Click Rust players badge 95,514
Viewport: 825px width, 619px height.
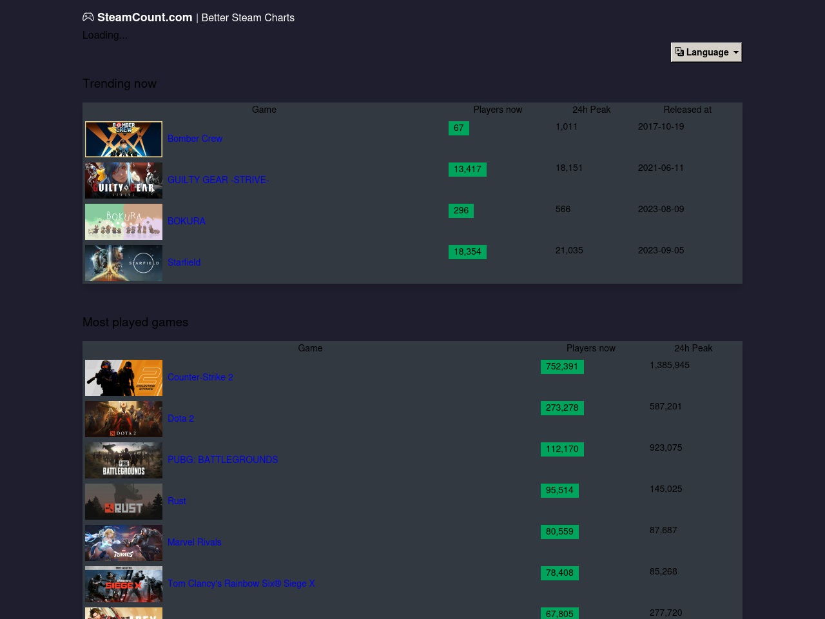559,491
